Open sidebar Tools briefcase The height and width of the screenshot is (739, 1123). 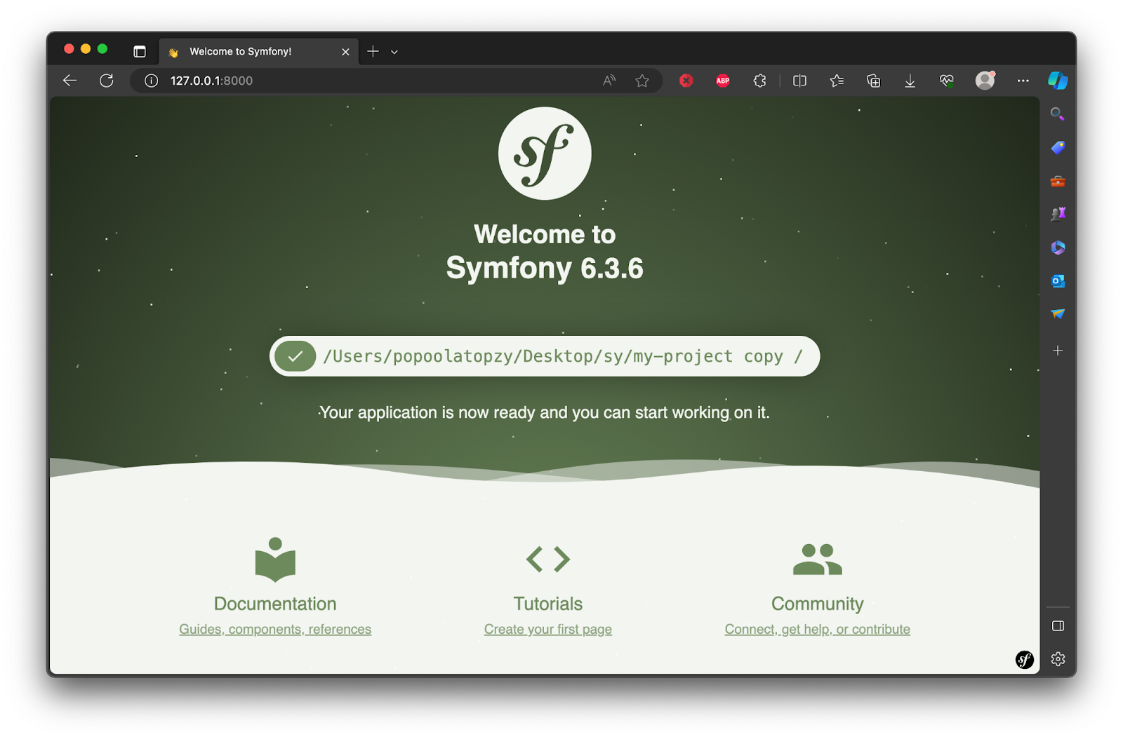(x=1058, y=181)
